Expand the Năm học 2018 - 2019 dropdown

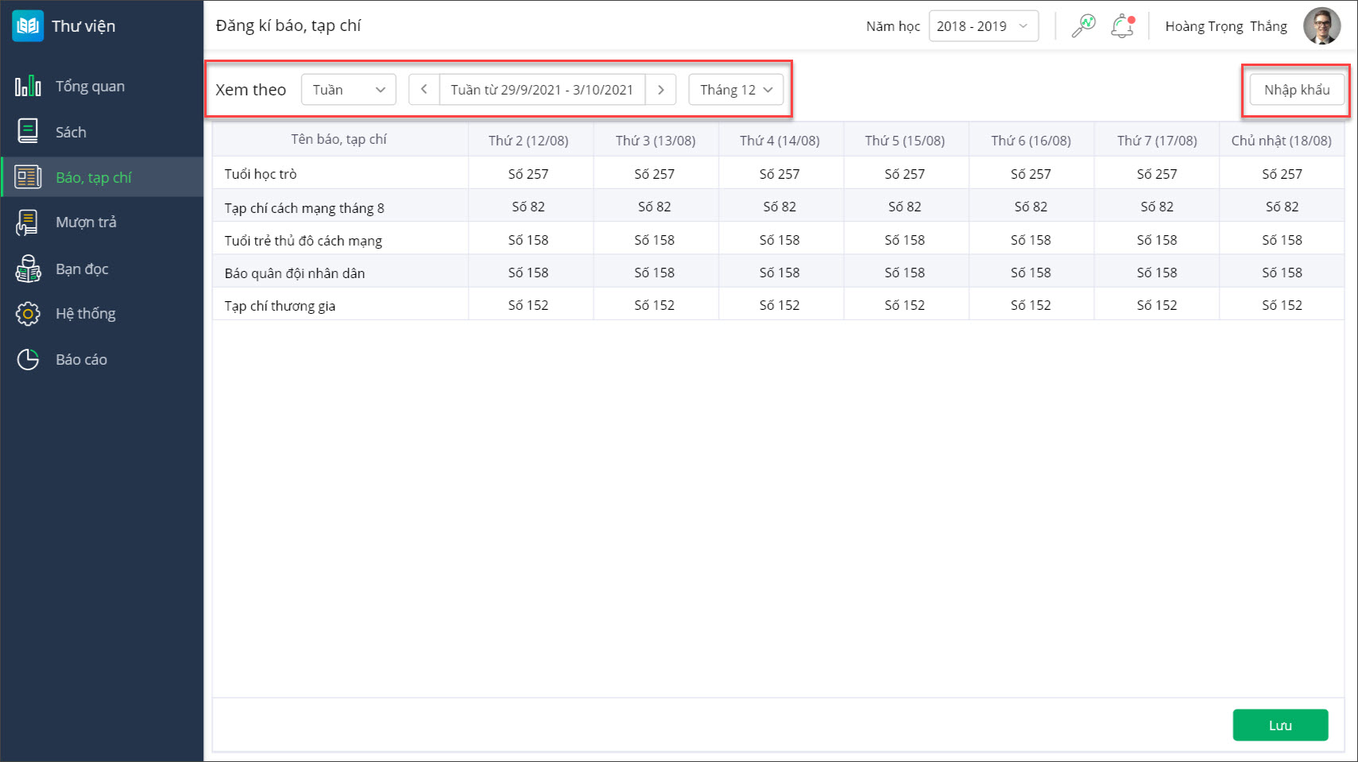[x=983, y=26]
